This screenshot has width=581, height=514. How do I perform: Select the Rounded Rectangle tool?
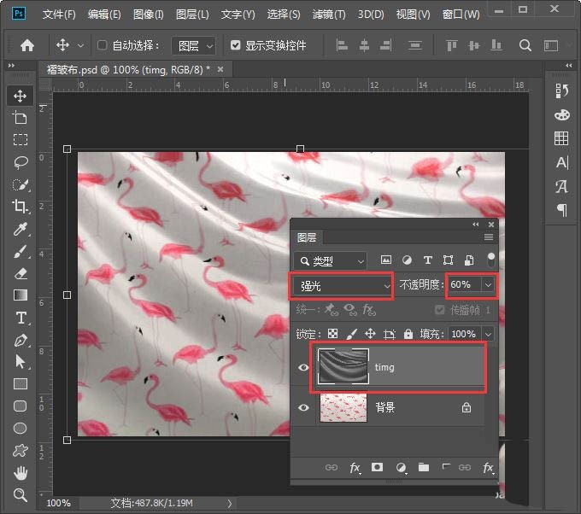click(20, 406)
